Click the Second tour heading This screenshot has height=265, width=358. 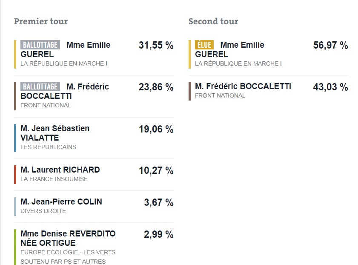213,21
